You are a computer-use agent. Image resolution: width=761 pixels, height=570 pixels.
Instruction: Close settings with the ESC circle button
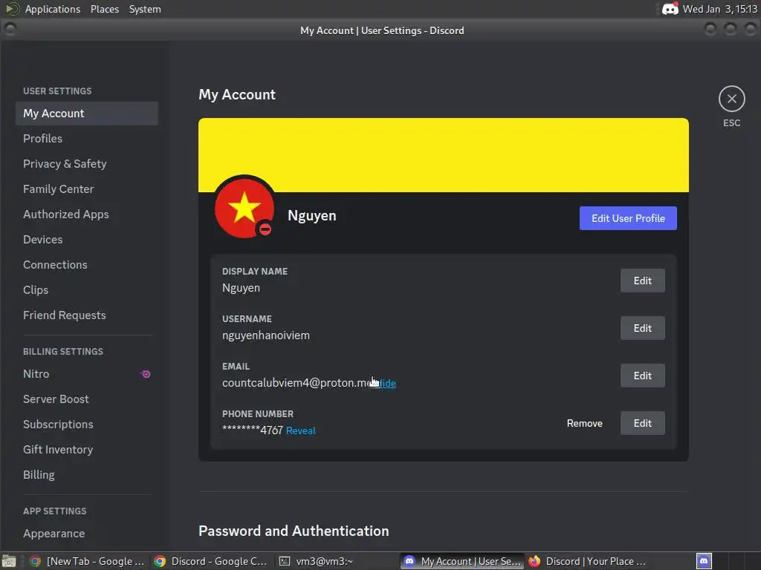731,99
